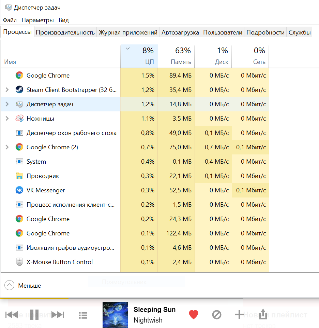Switch to the Производительность tab
This screenshot has height=328, width=319.
pos(65,32)
